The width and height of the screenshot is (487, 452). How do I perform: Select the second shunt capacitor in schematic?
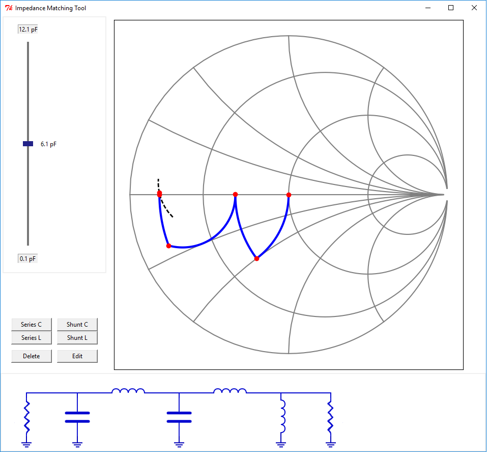point(179,417)
